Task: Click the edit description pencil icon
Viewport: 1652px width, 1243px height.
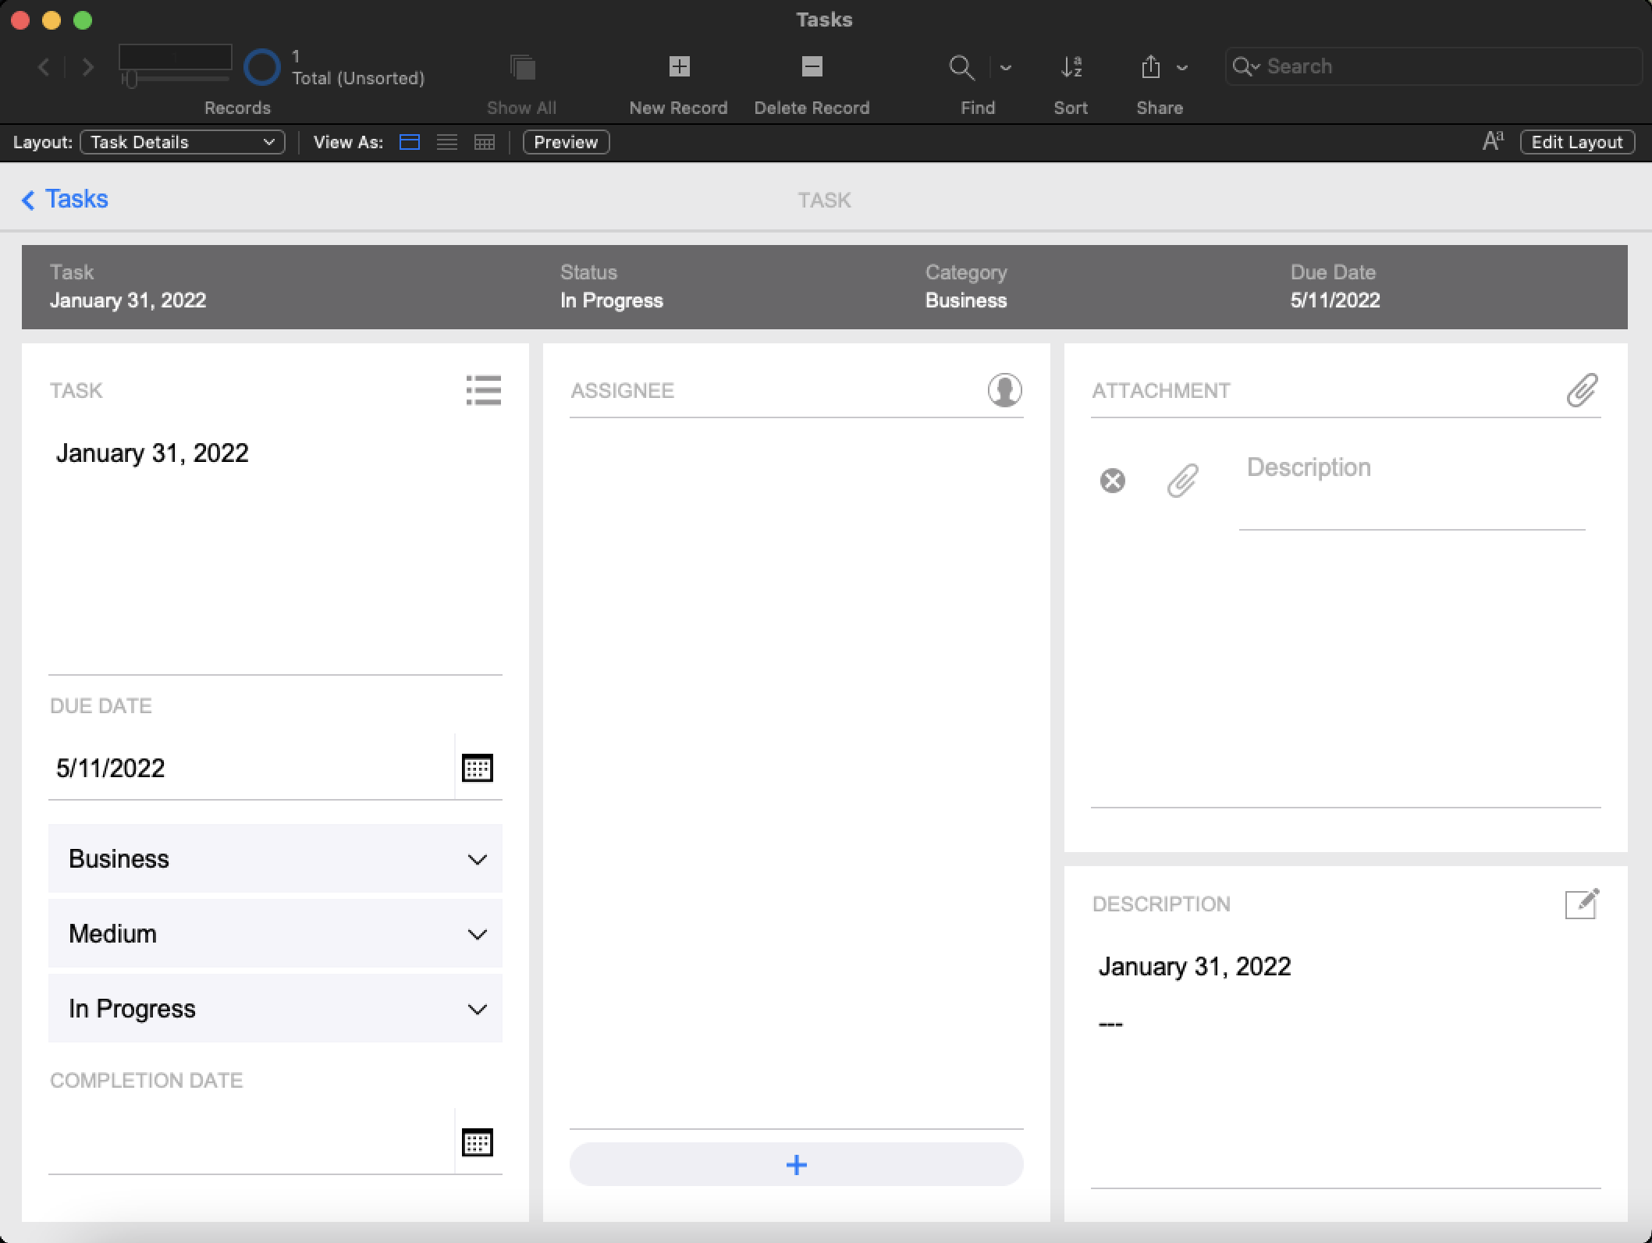Action: 1582,904
